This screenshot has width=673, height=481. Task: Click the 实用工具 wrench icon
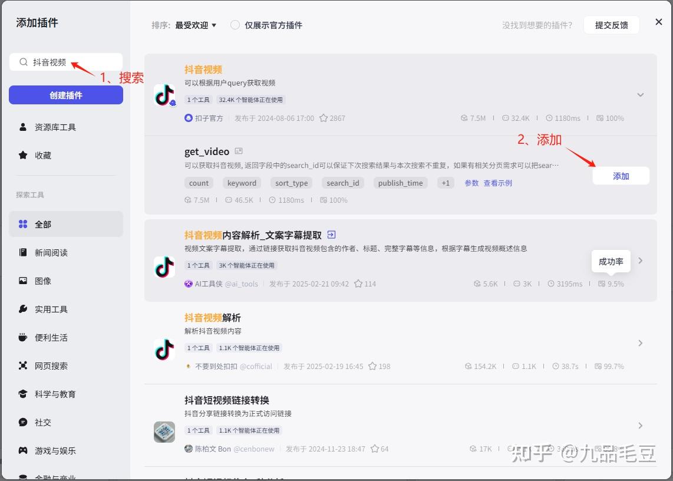(x=23, y=309)
